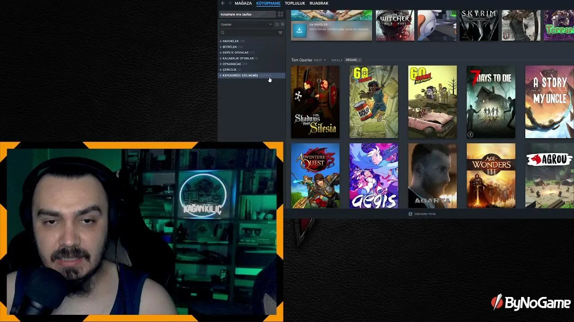
Task: Open the Shadows over Silesia cover
Action: [x=315, y=102]
